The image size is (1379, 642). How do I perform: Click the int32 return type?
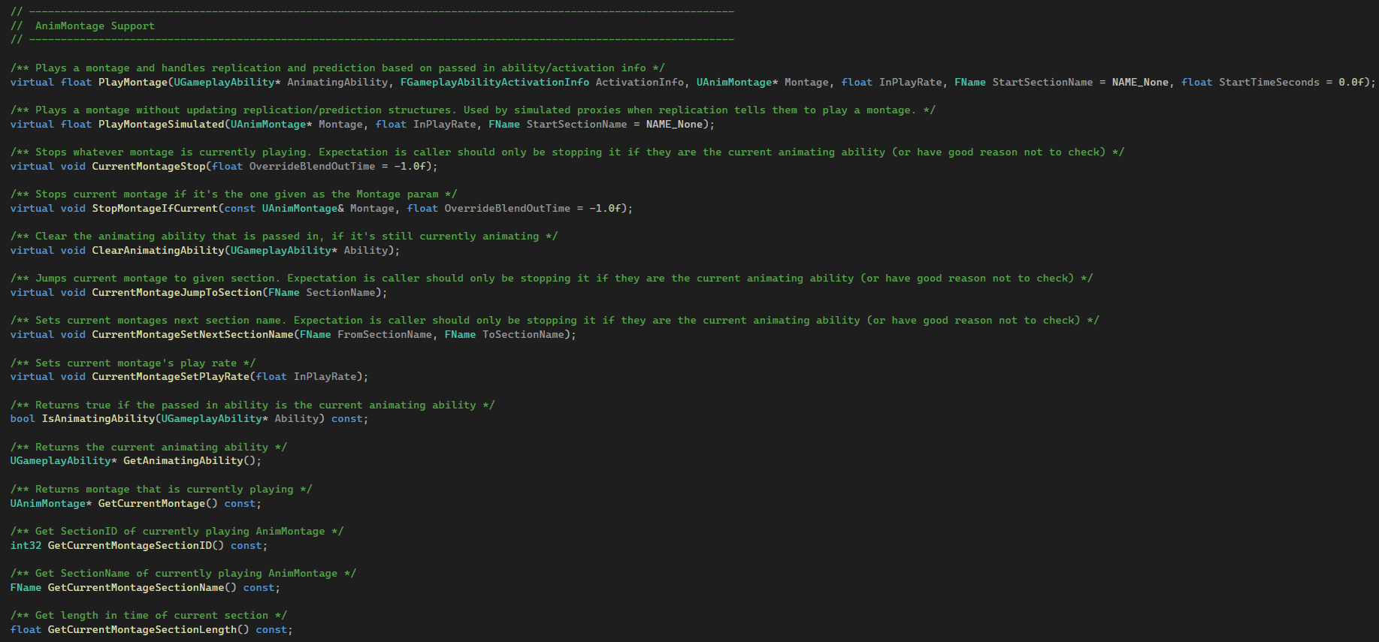click(26, 545)
